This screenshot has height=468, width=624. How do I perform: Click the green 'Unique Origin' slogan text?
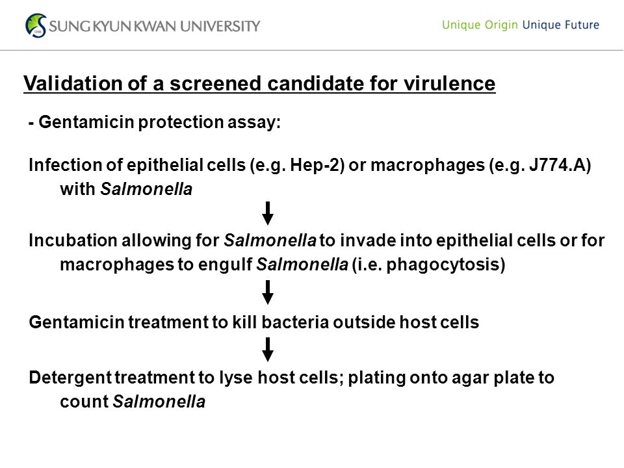pyautogui.click(x=480, y=25)
